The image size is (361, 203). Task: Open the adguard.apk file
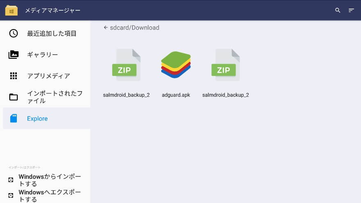click(176, 66)
